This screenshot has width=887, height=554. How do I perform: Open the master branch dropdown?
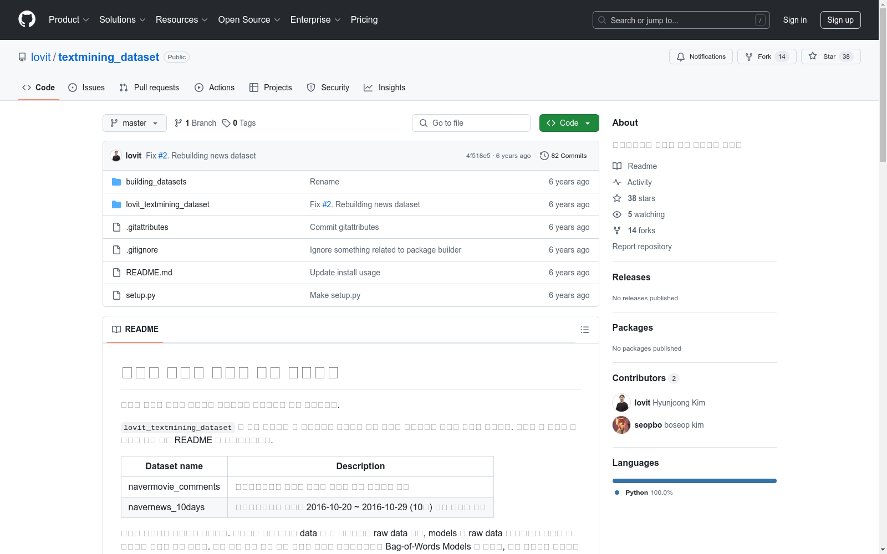point(135,123)
